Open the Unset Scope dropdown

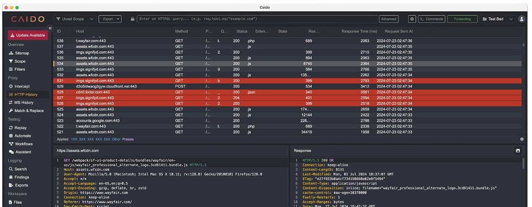[75, 19]
